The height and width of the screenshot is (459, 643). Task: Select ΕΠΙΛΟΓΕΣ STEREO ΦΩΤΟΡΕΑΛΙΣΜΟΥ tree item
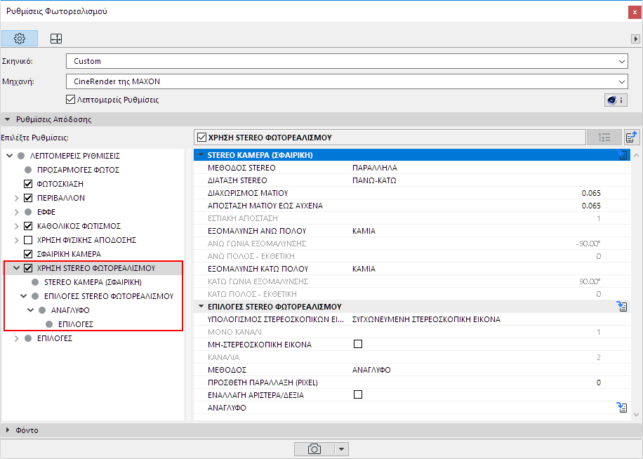pos(109,296)
